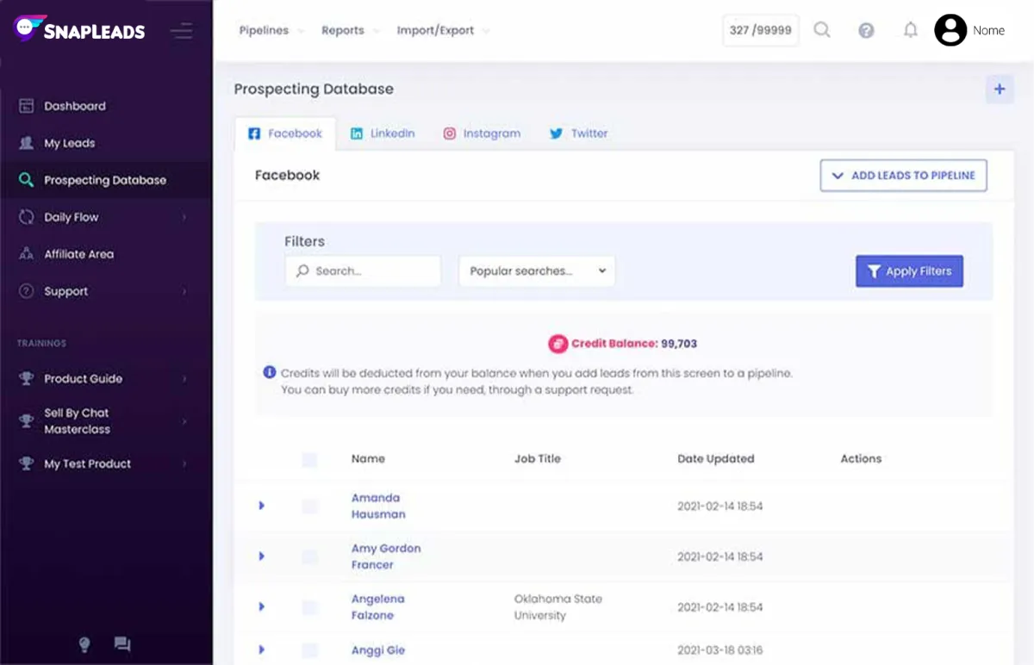Click Prospecting Database magnifier icon in sidebar
The height and width of the screenshot is (665, 1034).
(x=26, y=180)
